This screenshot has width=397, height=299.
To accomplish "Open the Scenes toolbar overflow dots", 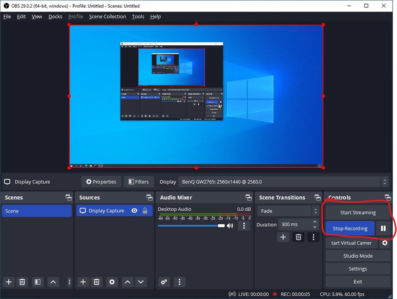I will [x=69, y=282].
